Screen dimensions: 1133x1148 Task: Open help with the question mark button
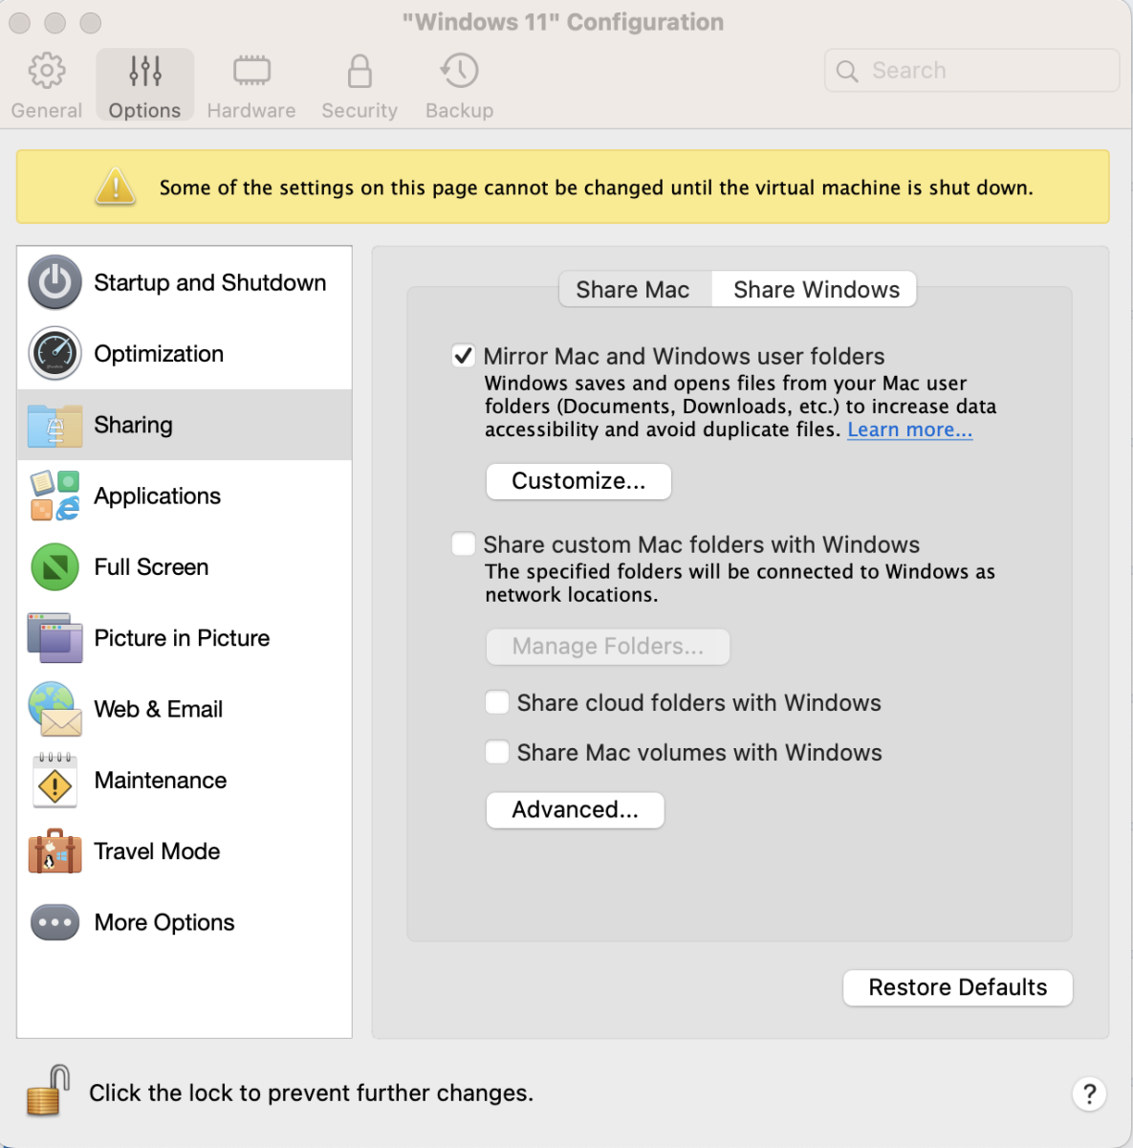point(1089,1093)
